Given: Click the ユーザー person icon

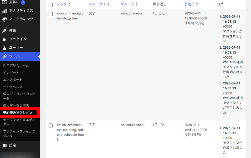Looking at the screenshot, I should (x=4, y=48).
